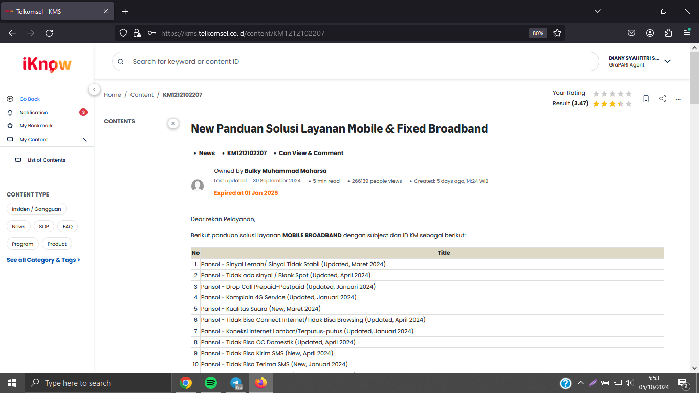Rate content with the first star in Your Rating

596,93
